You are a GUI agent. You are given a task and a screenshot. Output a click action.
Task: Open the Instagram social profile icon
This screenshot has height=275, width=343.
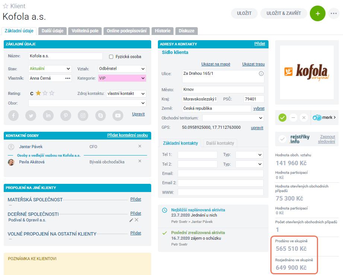[83, 115]
